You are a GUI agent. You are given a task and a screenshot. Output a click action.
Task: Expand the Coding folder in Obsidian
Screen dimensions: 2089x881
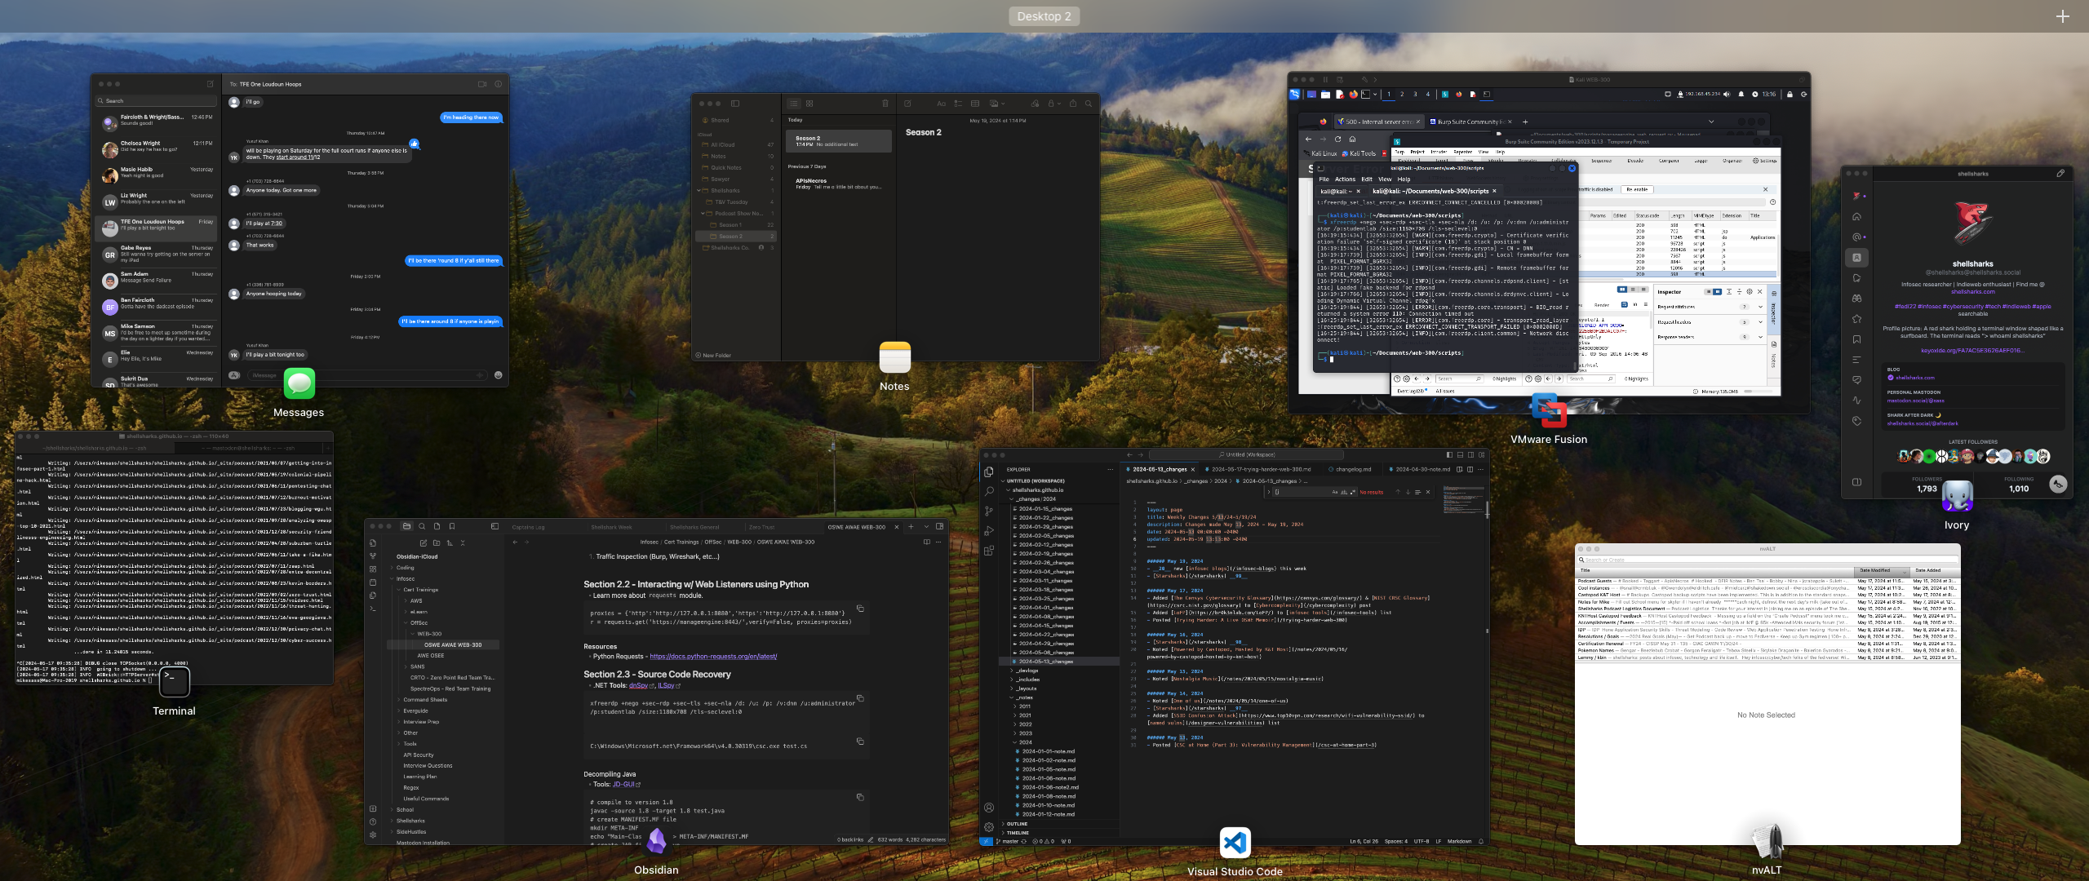pos(405,568)
